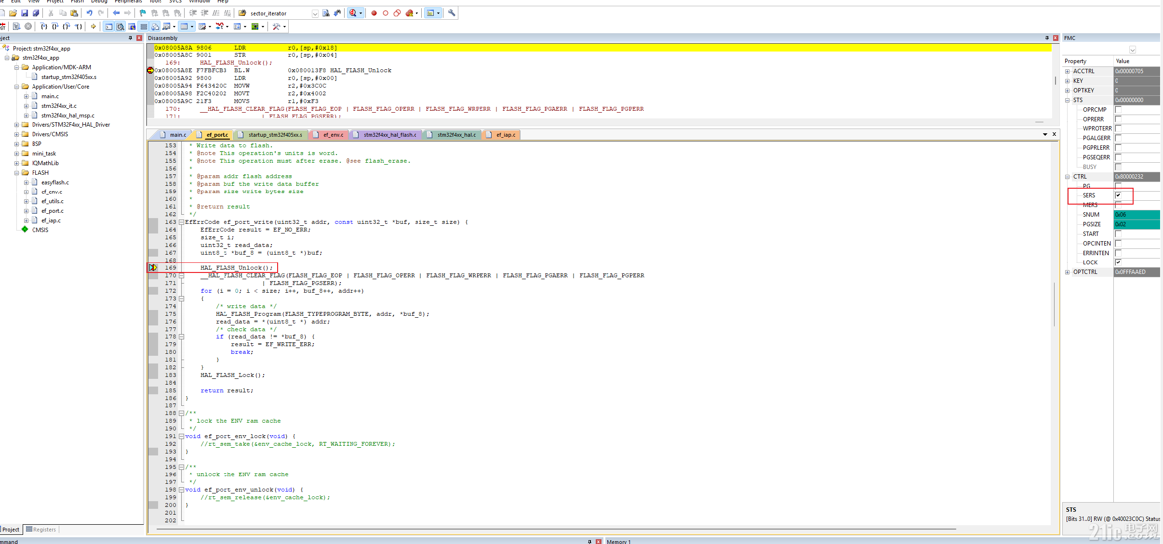Close the Project panel
Viewport: 1163px width, 544px height.
pos(139,38)
